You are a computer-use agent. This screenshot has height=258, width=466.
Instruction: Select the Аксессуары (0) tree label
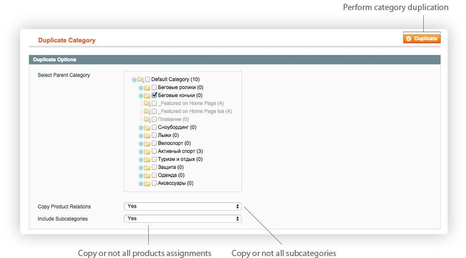(176, 184)
